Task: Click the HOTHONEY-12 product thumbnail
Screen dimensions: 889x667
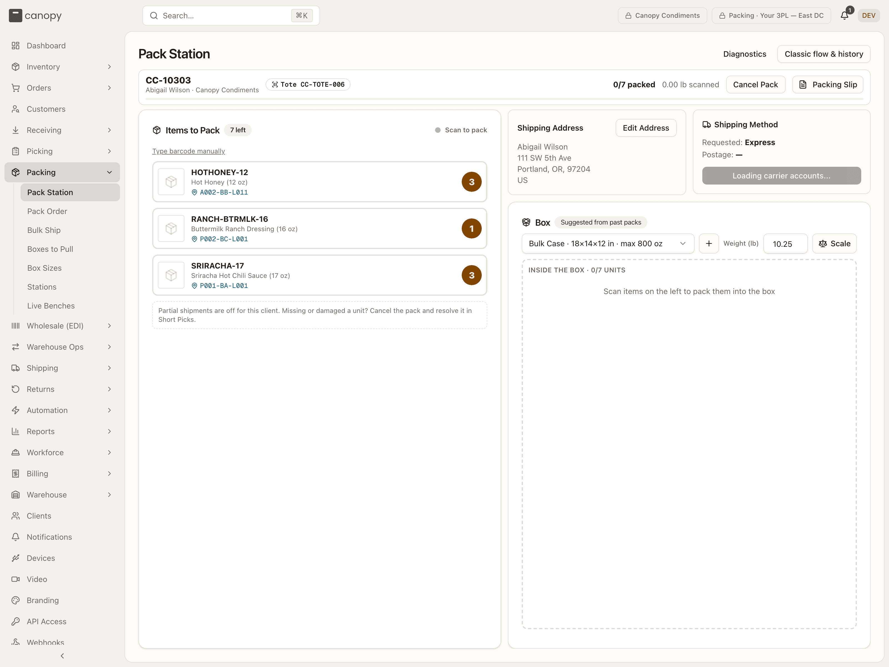Action: pos(171,182)
